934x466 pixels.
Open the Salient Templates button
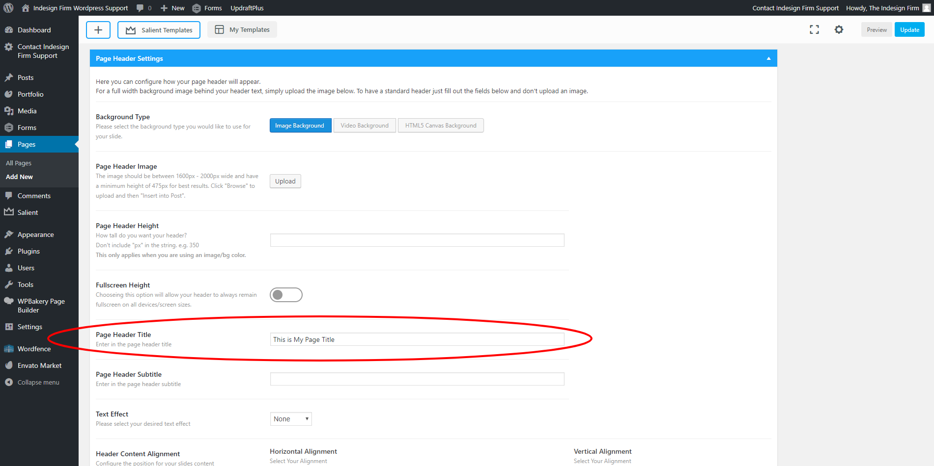[159, 30]
